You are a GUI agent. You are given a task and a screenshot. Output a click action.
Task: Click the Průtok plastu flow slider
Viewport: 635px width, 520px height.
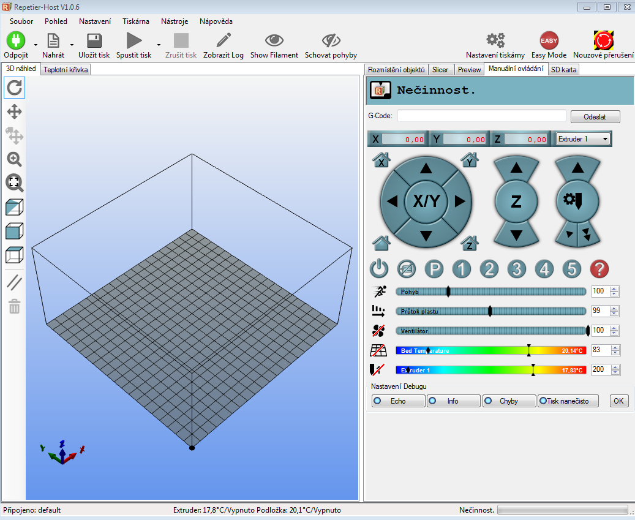490,311
